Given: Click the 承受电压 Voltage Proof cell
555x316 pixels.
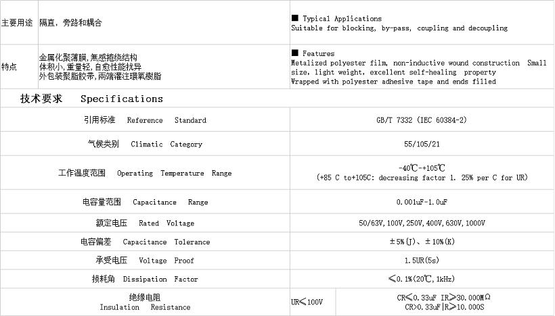Looking at the screenshot, I should (145, 261).
